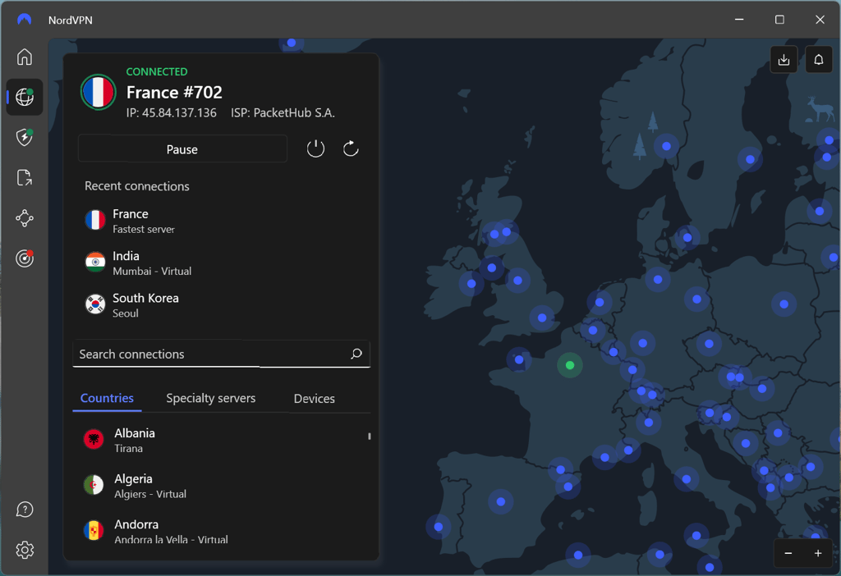Click the country list scrollbar thumb
This screenshot has height=576, width=841.
[x=369, y=437]
